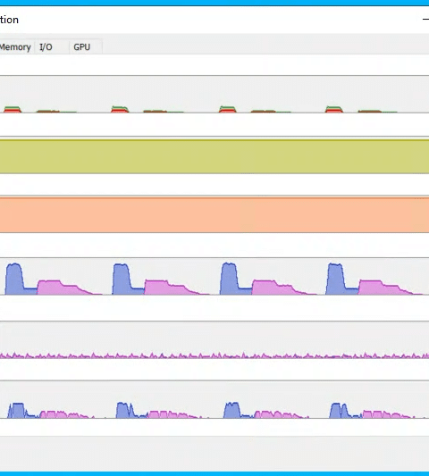The width and height of the screenshot is (429, 476).
Task: Click the rightmost tall blue block in fourth graph
Action: [335, 279]
